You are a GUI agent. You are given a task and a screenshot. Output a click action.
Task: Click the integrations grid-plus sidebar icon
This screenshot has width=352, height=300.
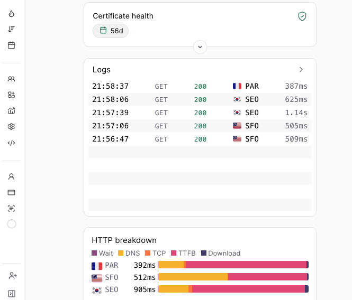pos(12,95)
